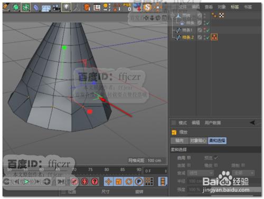Click the character figure icon

77,8
